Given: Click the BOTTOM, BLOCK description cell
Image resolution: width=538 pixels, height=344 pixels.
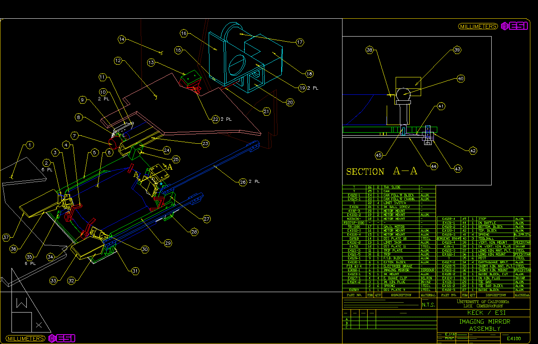Looking at the screenshot, I should 490,227.
